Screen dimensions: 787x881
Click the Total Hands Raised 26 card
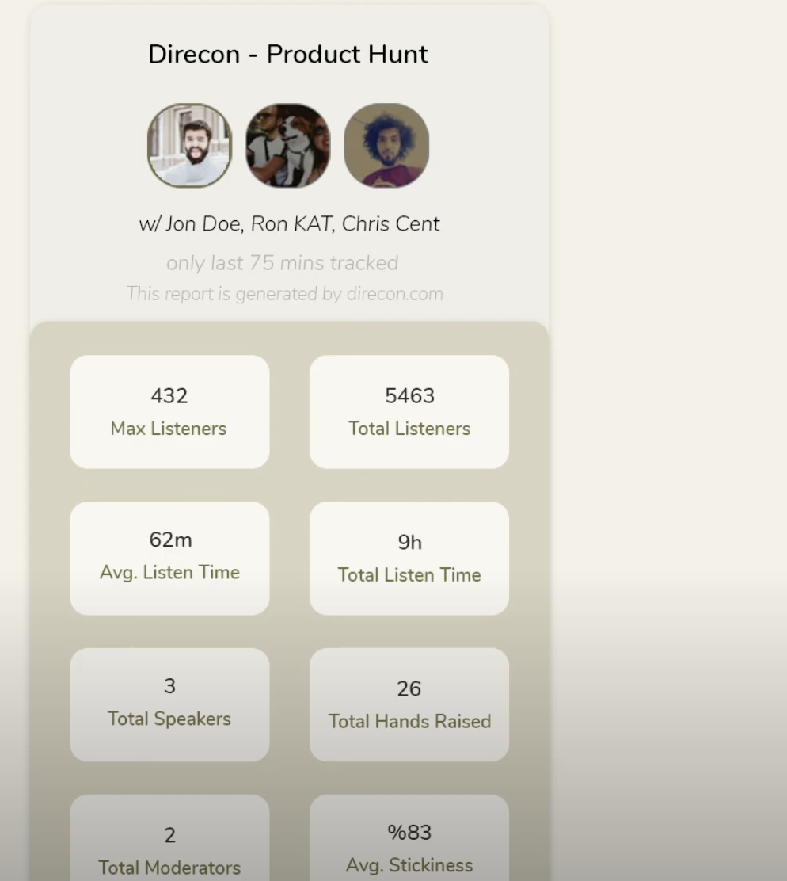point(409,705)
